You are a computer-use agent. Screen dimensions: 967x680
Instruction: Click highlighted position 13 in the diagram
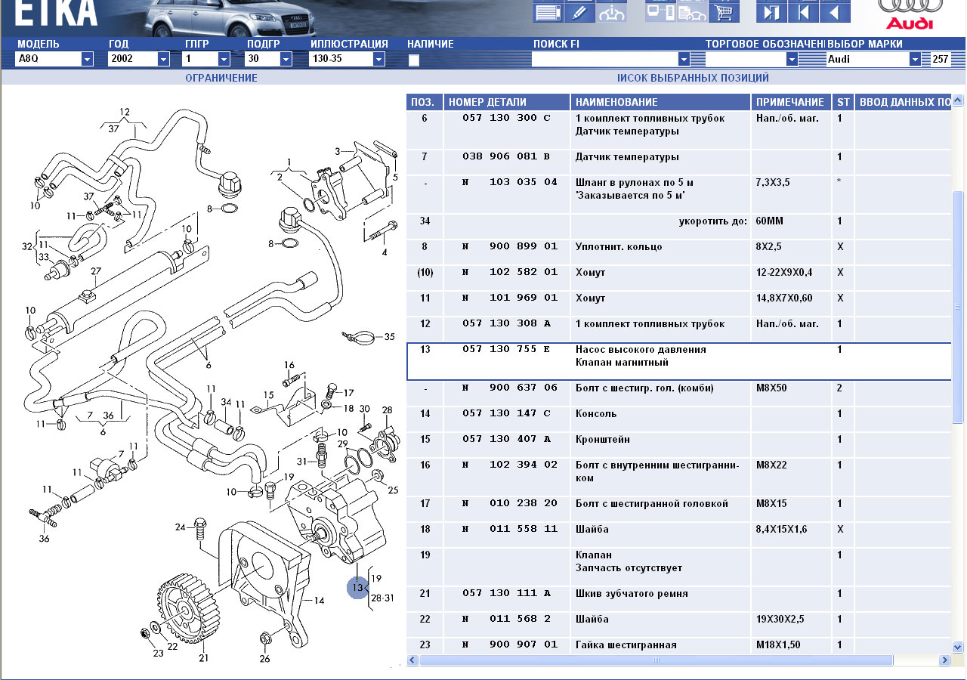tap(357, 587)
